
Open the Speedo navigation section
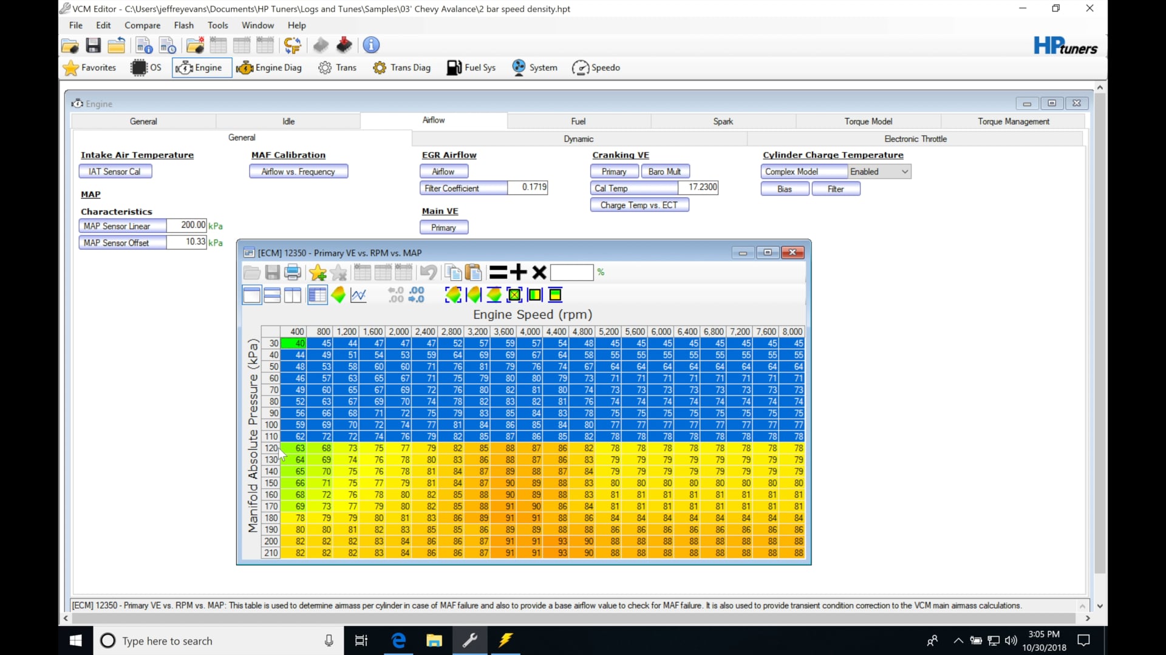click(596, 67)
